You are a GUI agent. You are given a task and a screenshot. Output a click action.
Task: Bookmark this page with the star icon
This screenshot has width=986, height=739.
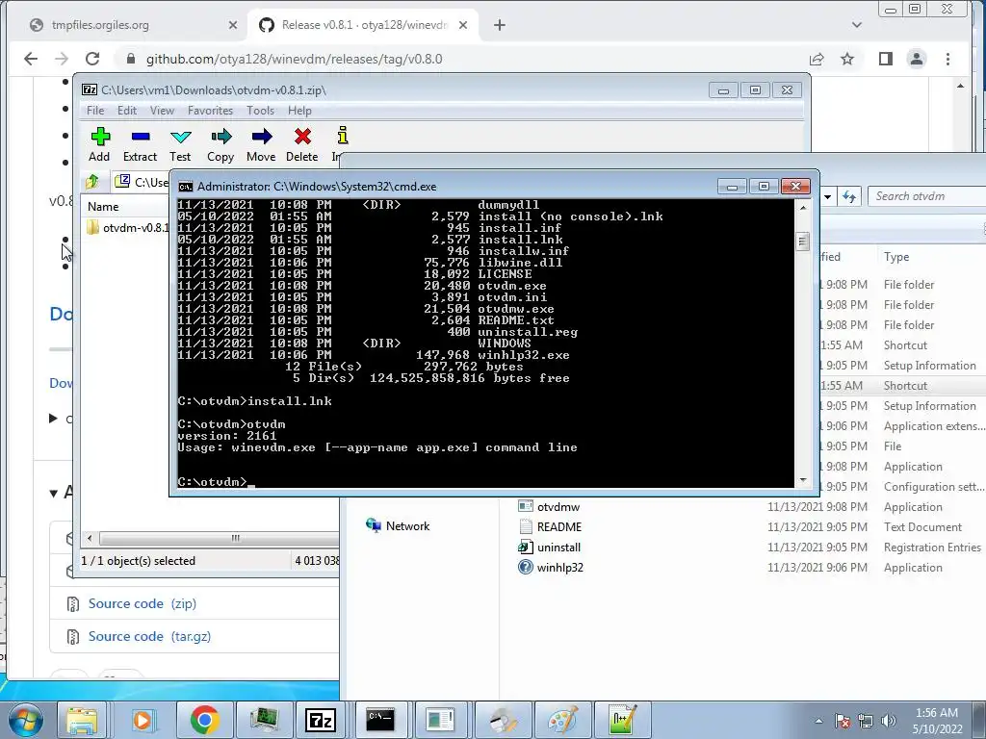[x=847, y=59]
